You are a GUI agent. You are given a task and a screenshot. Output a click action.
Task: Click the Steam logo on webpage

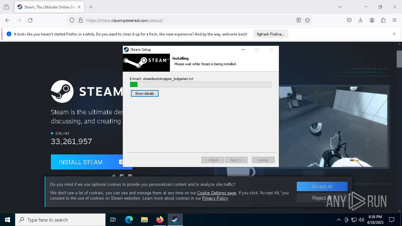pyautogui.click(x=87, y=91)
